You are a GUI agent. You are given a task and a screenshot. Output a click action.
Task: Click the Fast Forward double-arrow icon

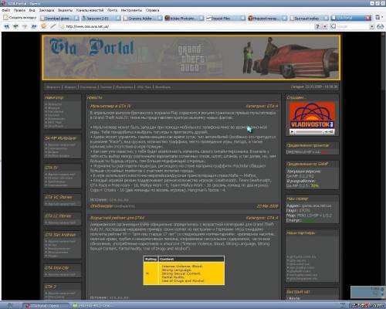click(x=34, y=26)
